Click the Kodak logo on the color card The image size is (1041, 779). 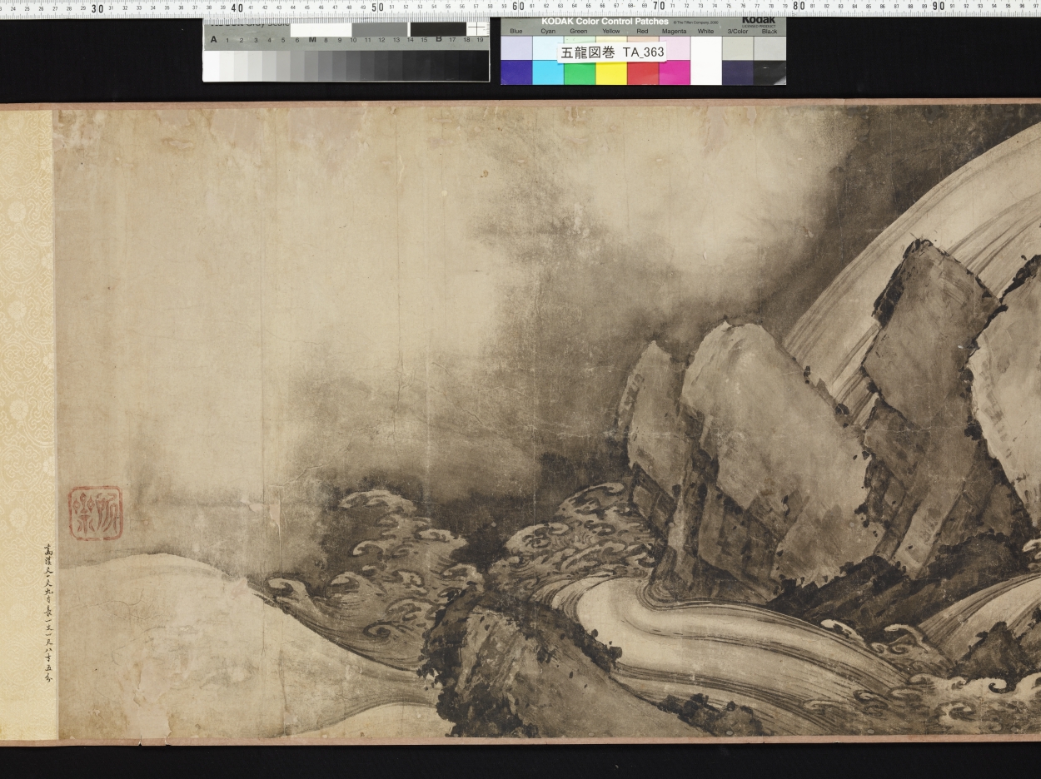coord(759,20)
